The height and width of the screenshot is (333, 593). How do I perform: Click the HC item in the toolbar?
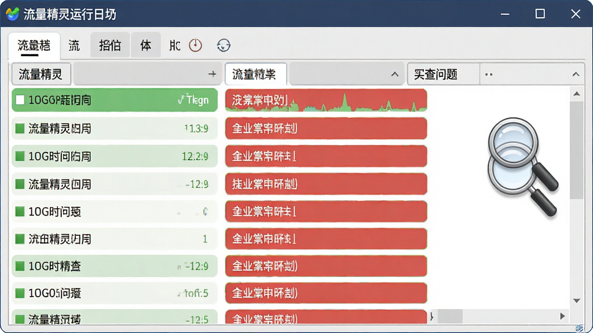point(175,46)
